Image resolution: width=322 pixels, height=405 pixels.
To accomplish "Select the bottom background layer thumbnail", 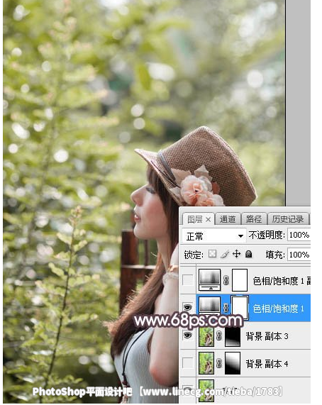I will tap(206, 391).
